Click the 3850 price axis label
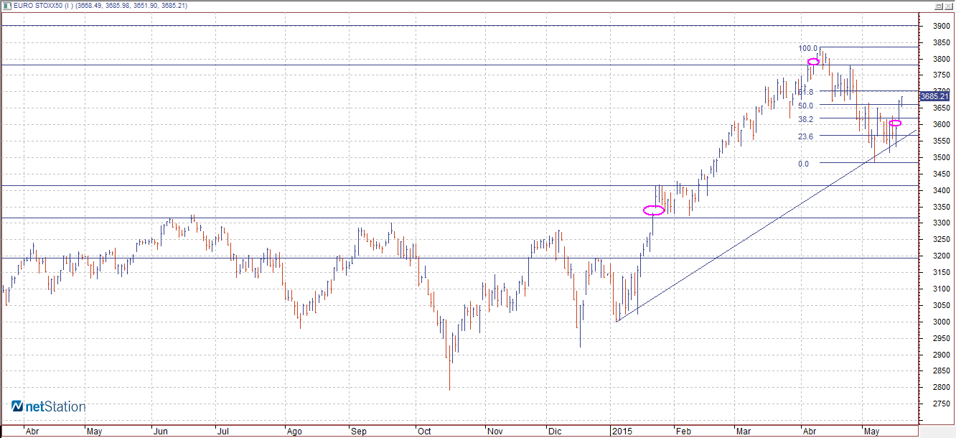This screenshot has width=956, height=438. coord(940,42)
